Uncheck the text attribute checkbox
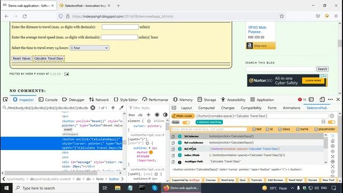The height and width of the screenshot is (193, 343). coord(253,129)
